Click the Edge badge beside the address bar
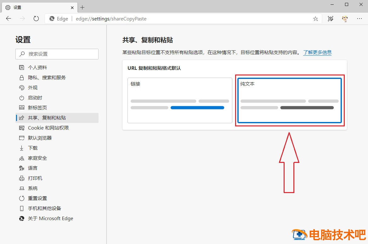This screenshot has height=244, width=368. pos(59,19)
